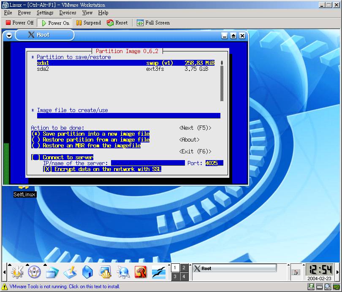
Task: Click the handle arrow above the penguin icon
Action: [x=27, y=265]
